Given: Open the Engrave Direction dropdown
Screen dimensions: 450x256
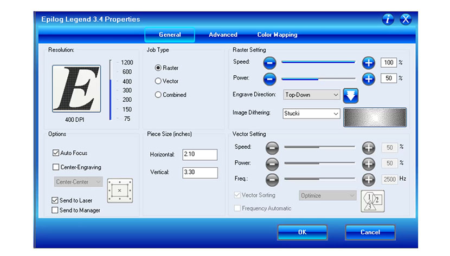Looking at the screenshot, I should [x=311, y=95].
